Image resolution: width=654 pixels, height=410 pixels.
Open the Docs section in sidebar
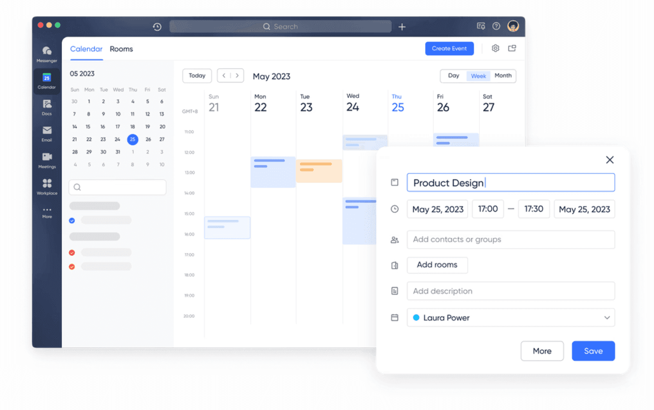pyautogui.click(x=47, y=107)
